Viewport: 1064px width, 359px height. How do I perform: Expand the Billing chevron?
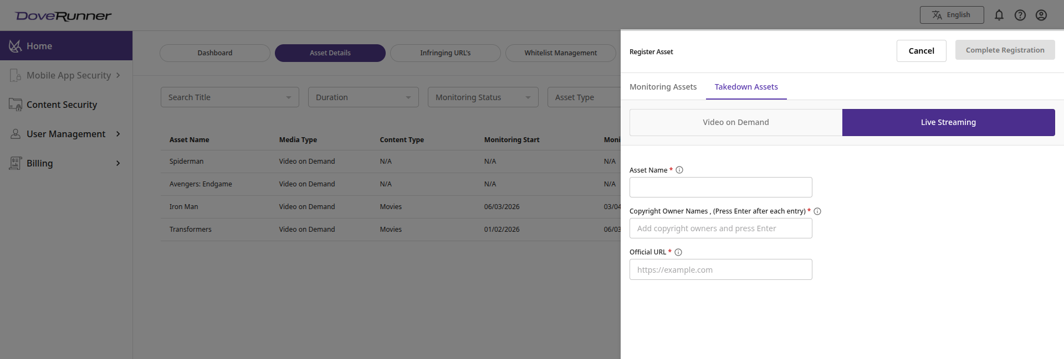tap(118, 163)
